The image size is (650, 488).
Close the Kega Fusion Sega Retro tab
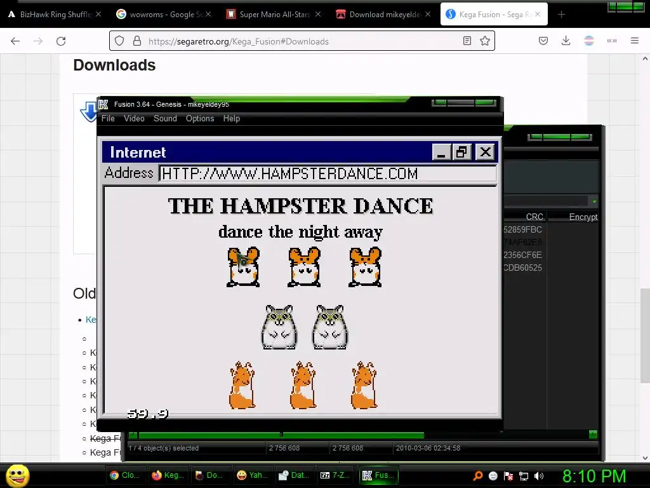[x=538, y=14]
